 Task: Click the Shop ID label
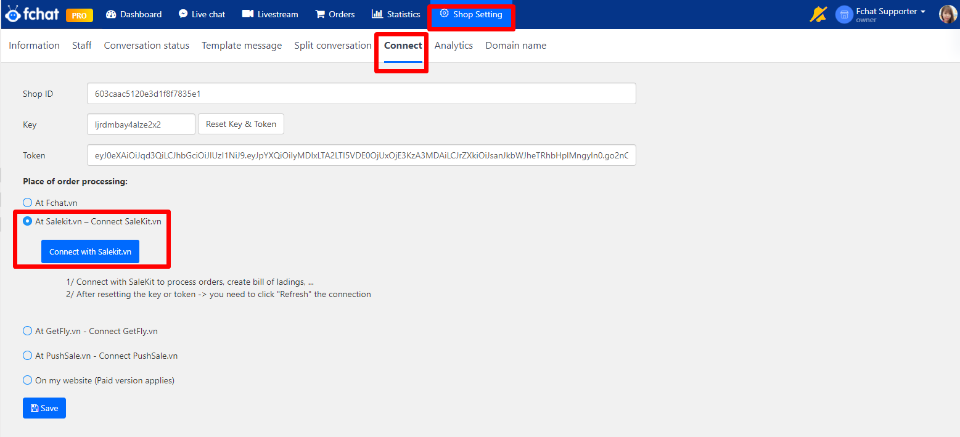coord(38,94)
